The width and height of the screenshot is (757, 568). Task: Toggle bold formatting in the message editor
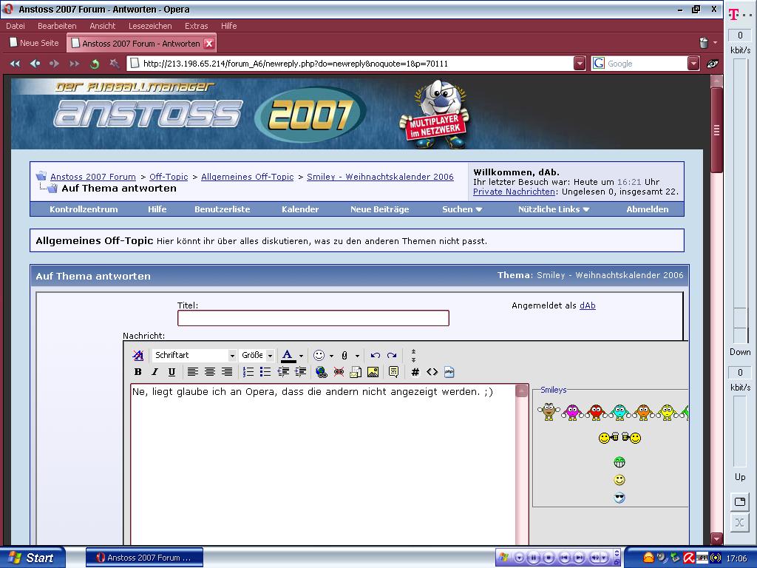(x=138, y=372)
